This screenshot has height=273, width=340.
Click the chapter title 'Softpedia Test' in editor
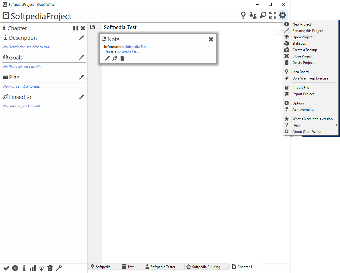[120, 27]
